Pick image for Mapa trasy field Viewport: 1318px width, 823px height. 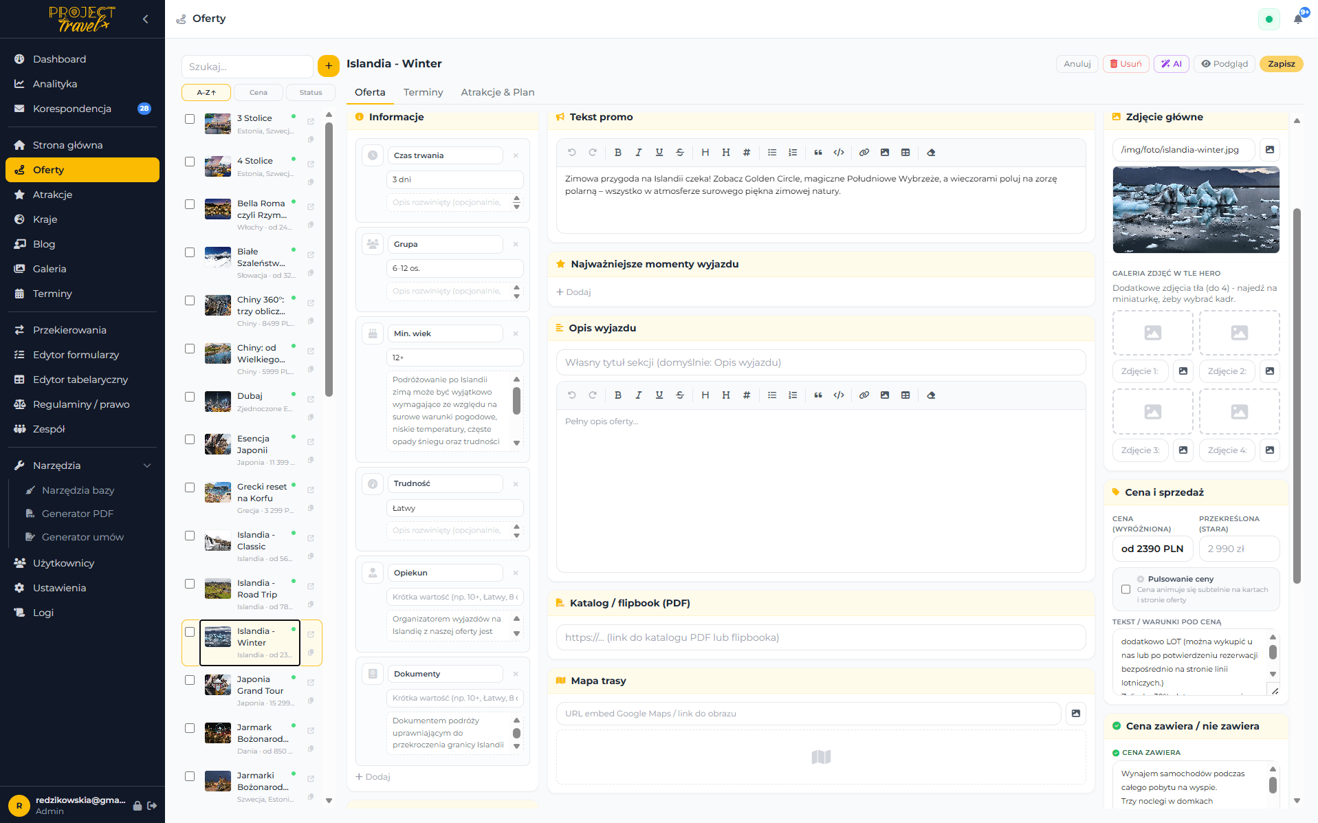point(1076,714)
